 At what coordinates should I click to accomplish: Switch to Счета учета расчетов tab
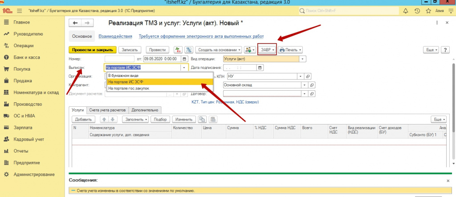[x=108, y=110]
